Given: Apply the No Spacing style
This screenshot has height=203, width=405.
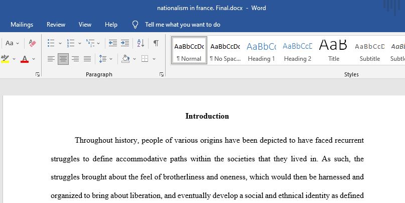Looking at the screenshot, I should 225,50.
